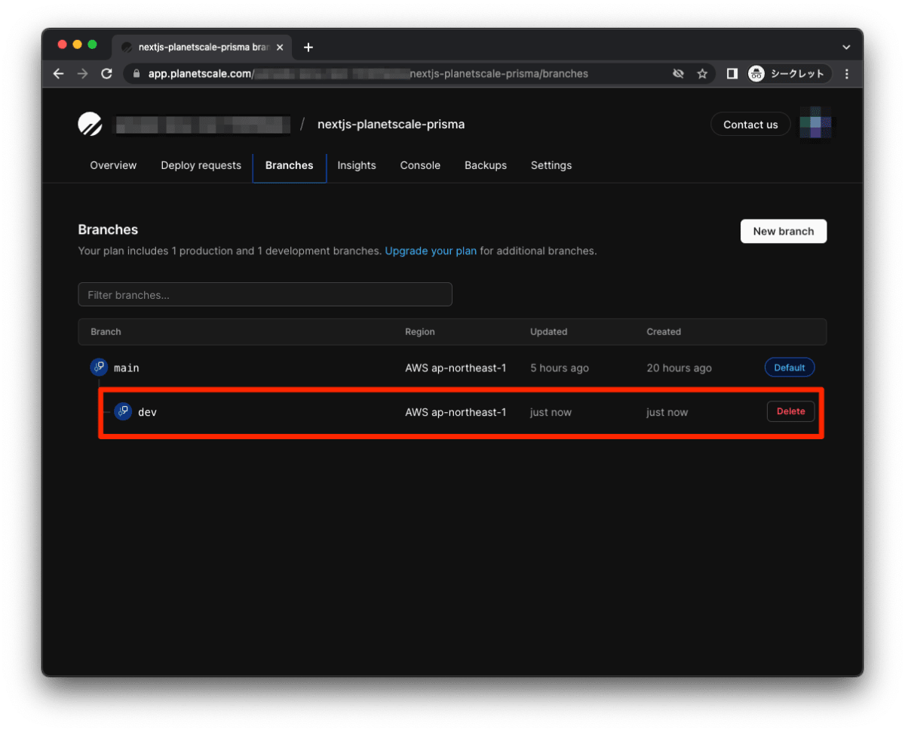The height and width of the screenshot is (732, 905).
Task: Expand the tab search chevron
Action: tap(846, 47)
